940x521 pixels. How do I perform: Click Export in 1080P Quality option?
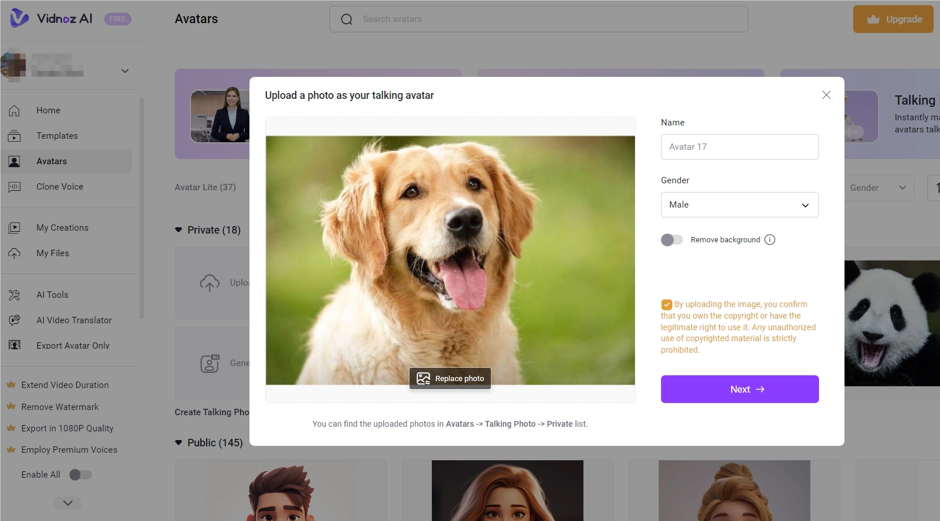pos(67,428)
